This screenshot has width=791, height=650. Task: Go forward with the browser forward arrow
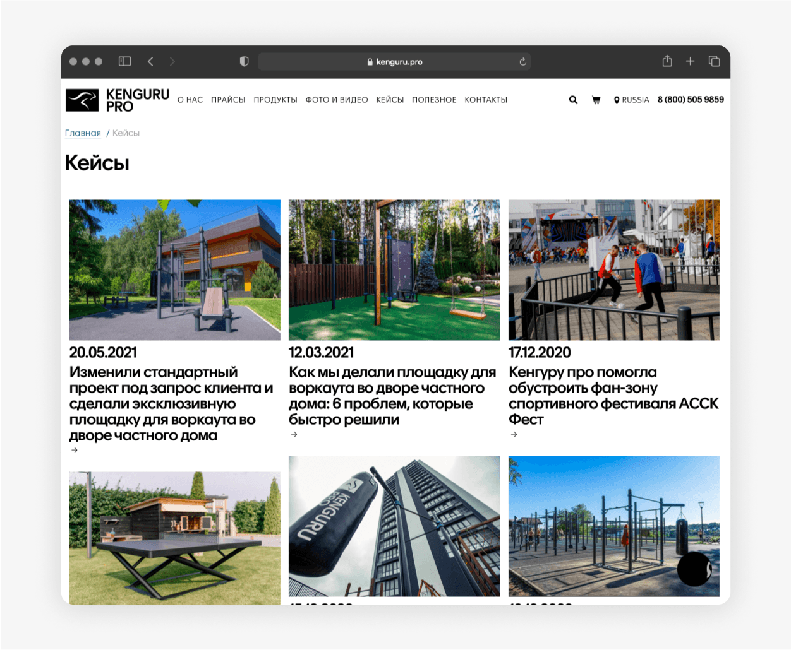coord(172,61)
